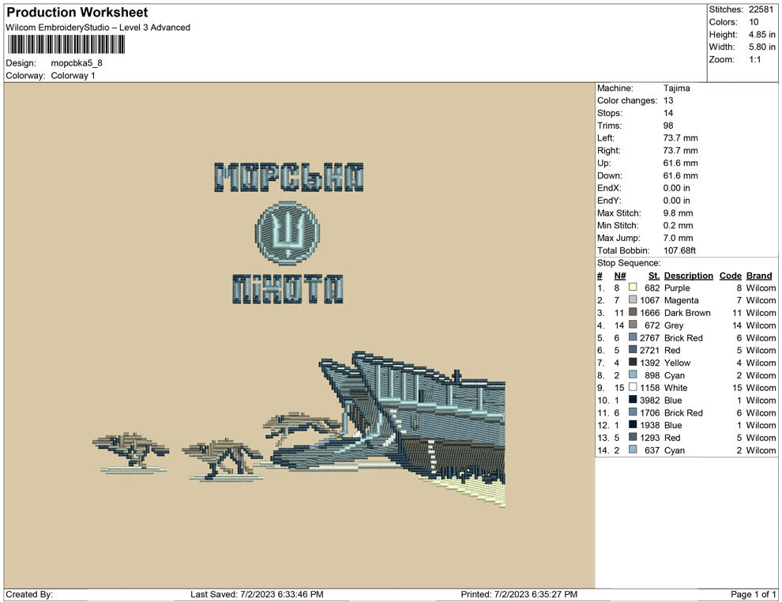Viewport: 782px width, 602px height.
Task: Click the trident emblem circle
Action: (x=288, y=233)
